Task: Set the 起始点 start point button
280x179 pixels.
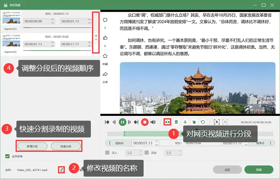Action: [x=118, y=143]
